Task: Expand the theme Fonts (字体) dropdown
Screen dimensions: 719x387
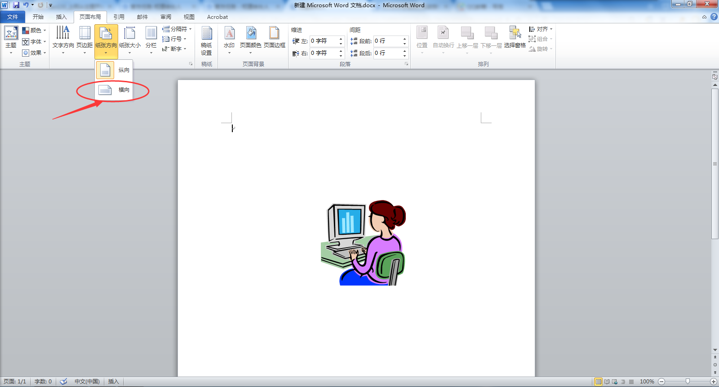Action: pos(34,41)
